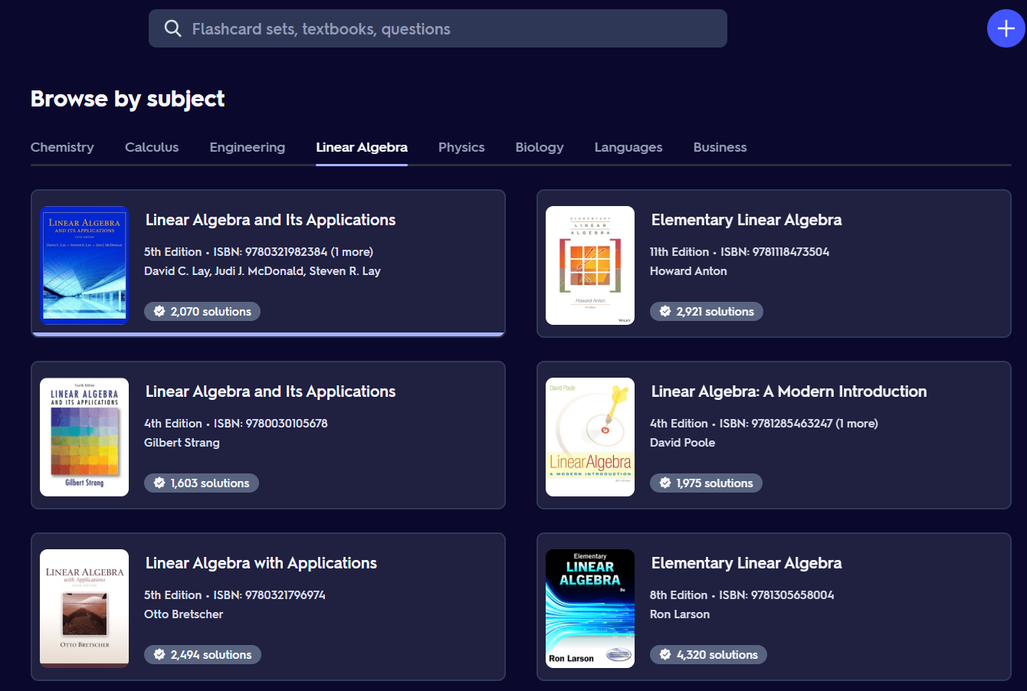Viewport: 1027px width, 691px height.
Task: Open the Physics subject tab
Action: (x=461, y=147)
